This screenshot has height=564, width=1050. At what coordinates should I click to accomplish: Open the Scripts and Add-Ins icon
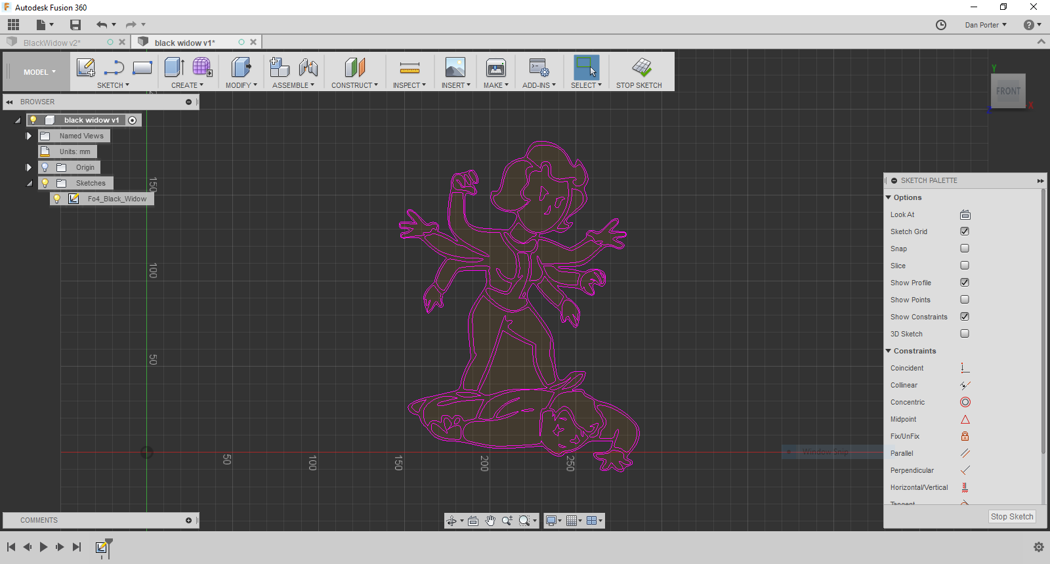tap(539, 68)
